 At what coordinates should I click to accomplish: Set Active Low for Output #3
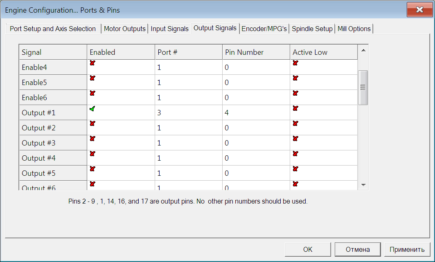coord(295,139)
